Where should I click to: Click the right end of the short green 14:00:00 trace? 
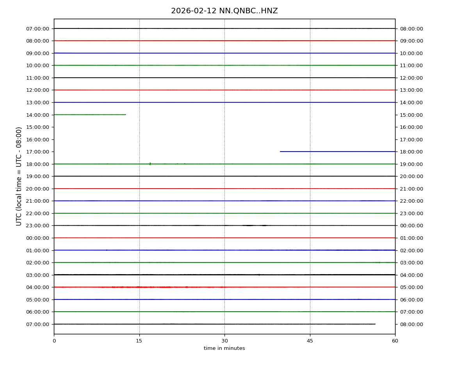pos(125,114)
